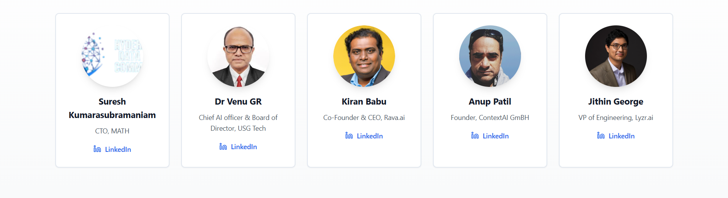Click Kiran Babu's yellow-background profile photo
Image resolution: width=728 pixels, height=198 pixels.
click(x=364, y=56)
